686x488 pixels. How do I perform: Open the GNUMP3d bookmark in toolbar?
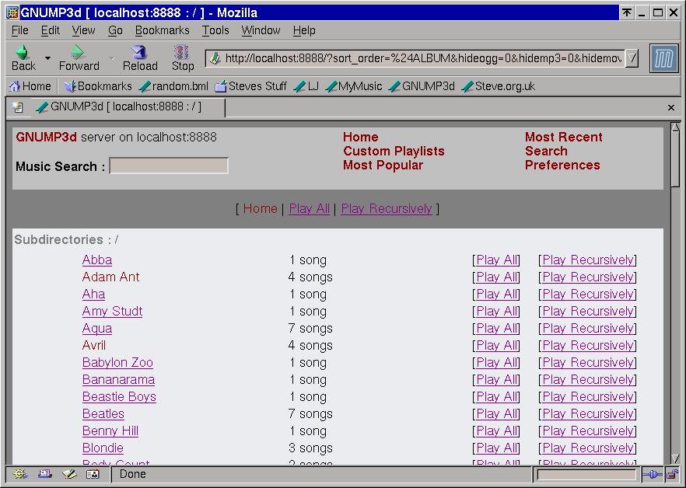click(422, 86)
